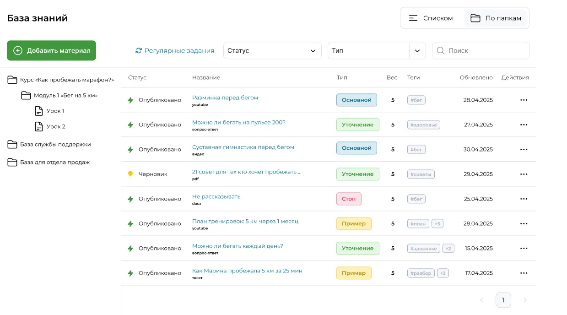This screenshot has width=567, height=315.
Task: Collapse the "Модуль 1 «Бег на 5 км»" folder
Action: [26, 96]
